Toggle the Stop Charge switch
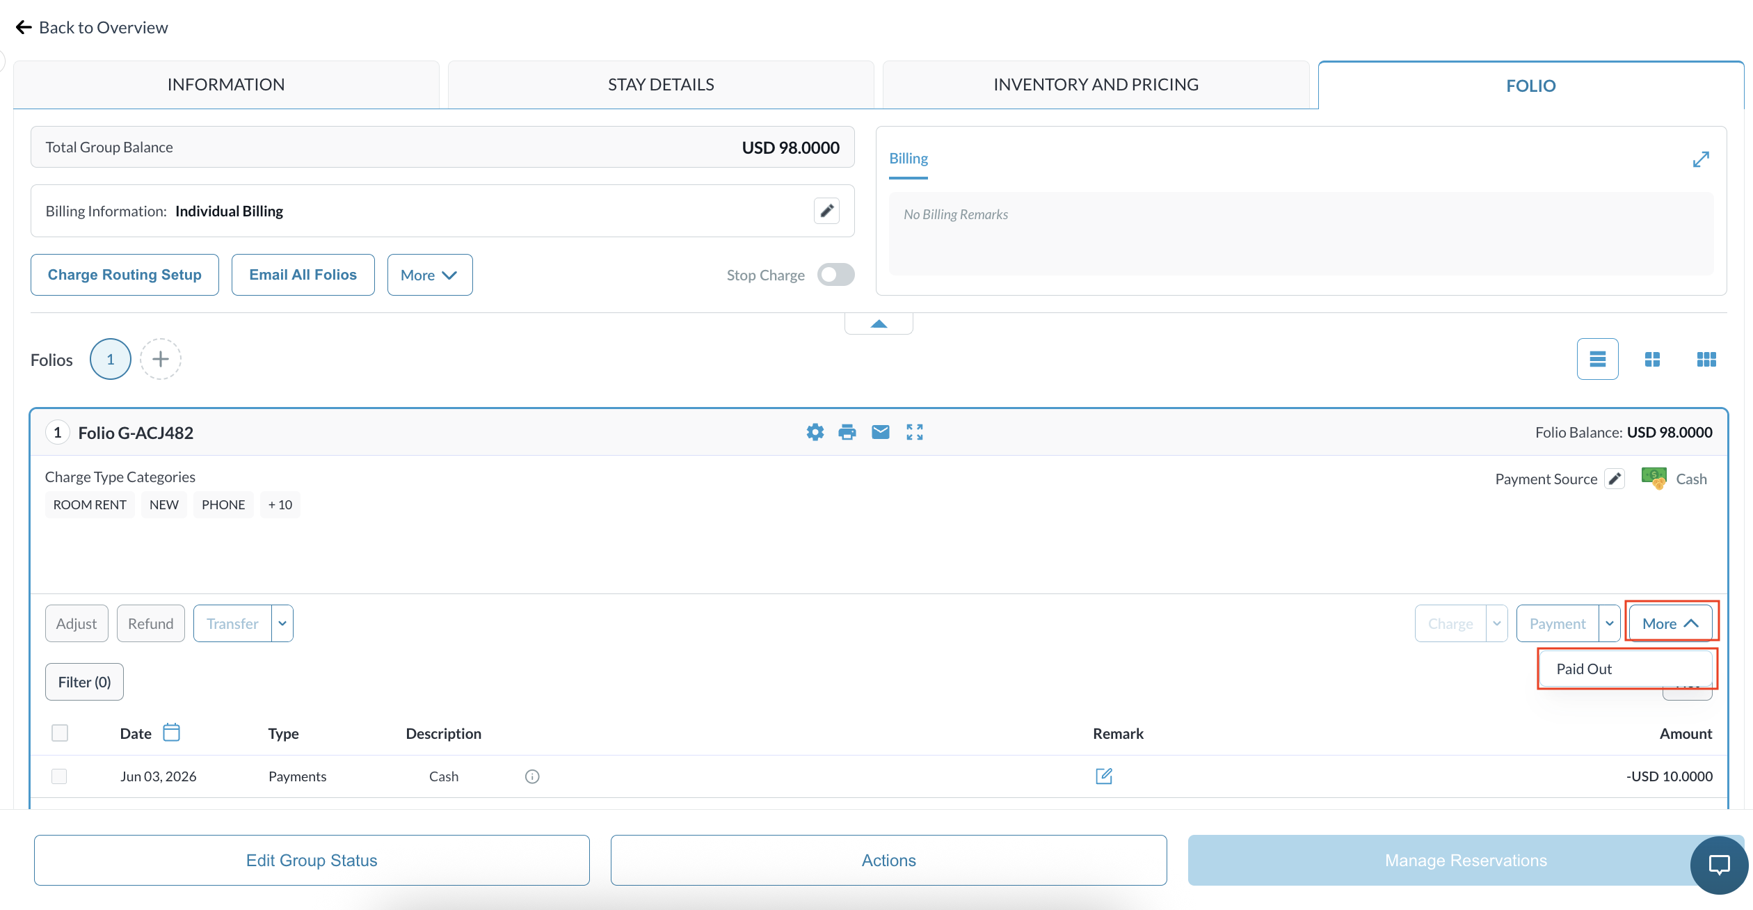The width and height of the screenshot is (1753, 910). [835, 275]
